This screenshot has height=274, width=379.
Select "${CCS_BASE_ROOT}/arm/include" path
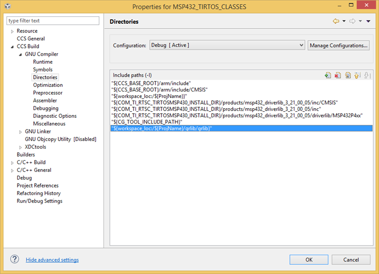click(241, 83)
